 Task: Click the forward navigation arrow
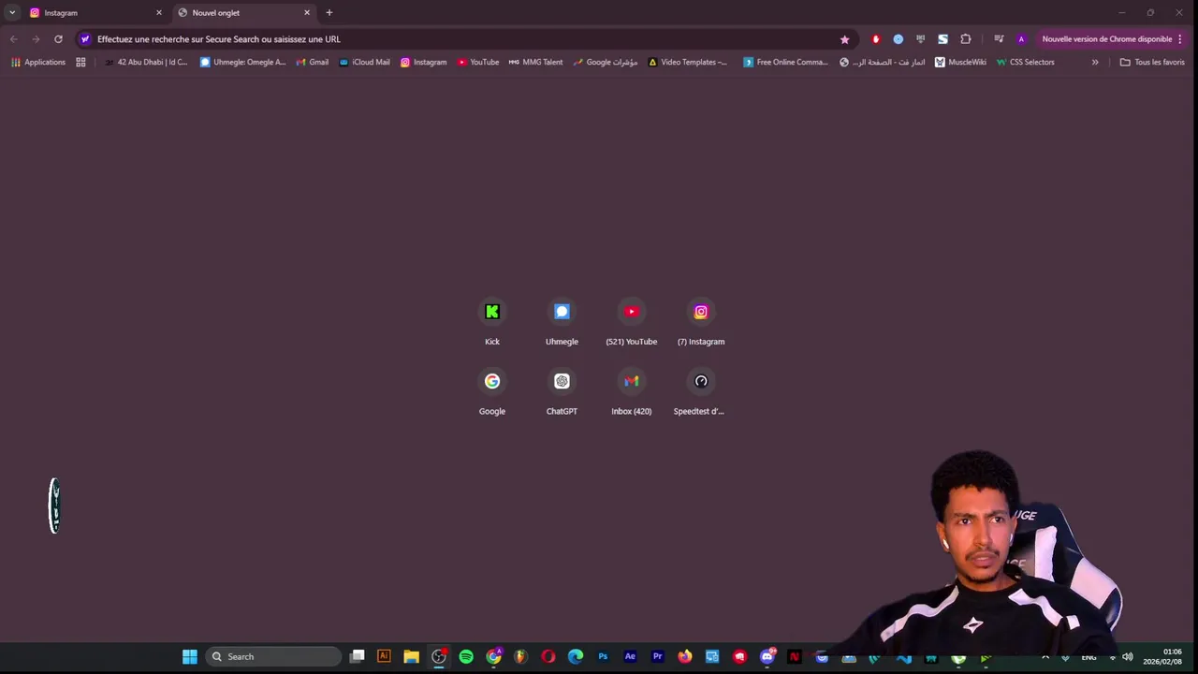(x=36, y=39)
